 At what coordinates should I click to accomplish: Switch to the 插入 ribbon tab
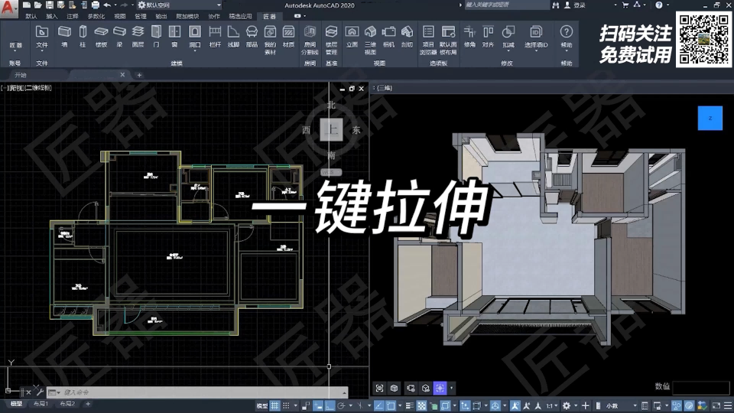tap(52, 16)
